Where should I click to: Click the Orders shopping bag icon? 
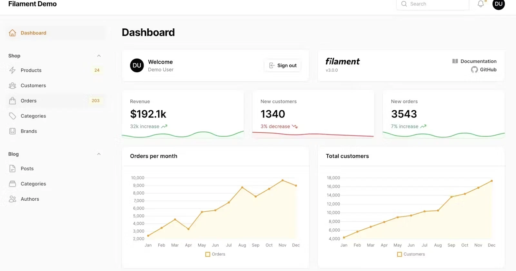[12, 100]
